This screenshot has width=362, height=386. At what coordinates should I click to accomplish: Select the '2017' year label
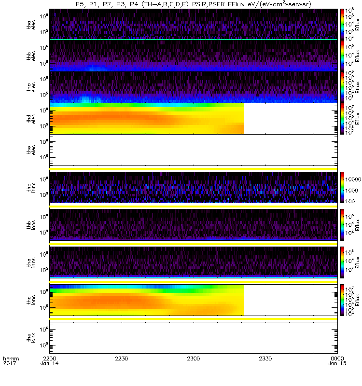coord(10,364)
